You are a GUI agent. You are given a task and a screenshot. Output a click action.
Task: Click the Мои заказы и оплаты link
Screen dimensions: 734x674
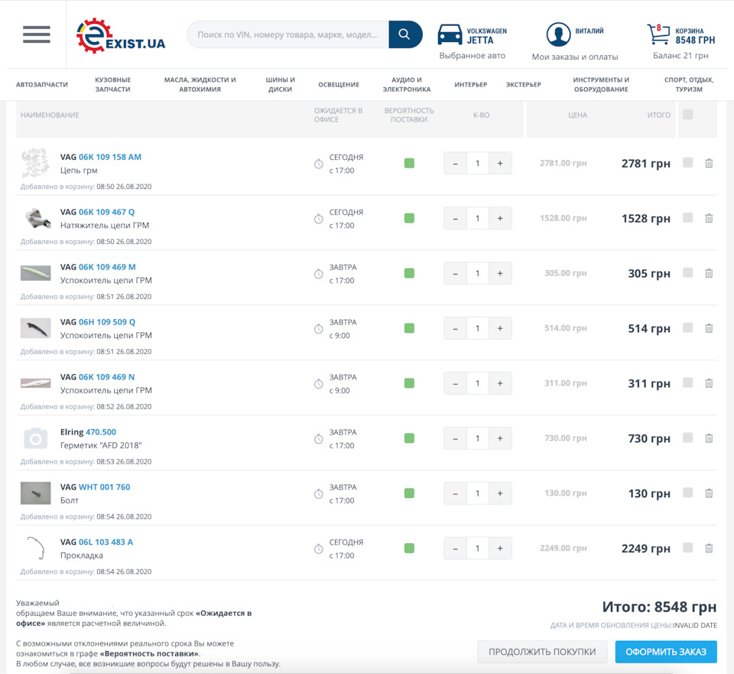click(575, 57)
